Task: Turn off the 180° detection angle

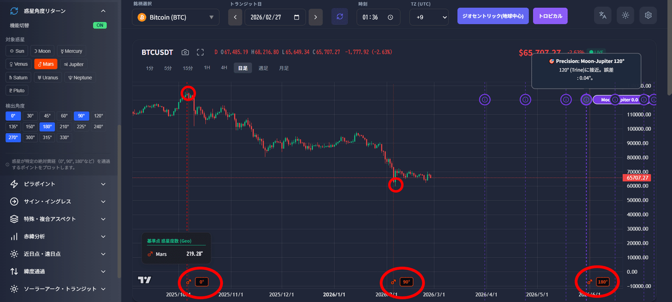Action: [47, 126]
